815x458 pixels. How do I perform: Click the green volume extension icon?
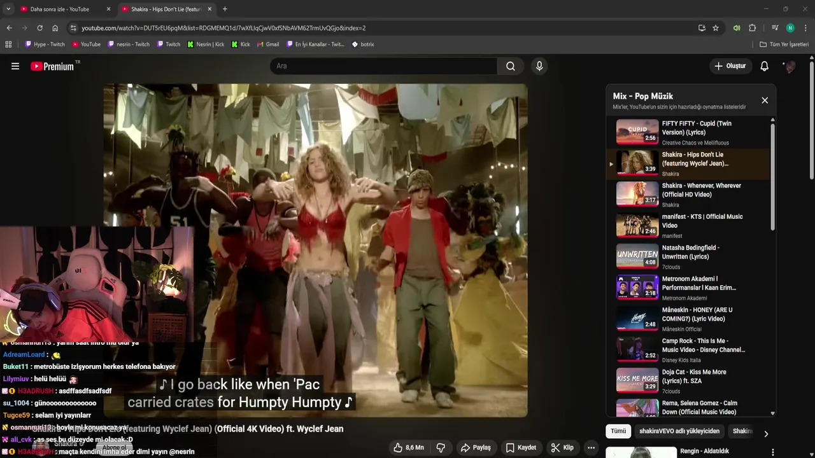(737, 28)
